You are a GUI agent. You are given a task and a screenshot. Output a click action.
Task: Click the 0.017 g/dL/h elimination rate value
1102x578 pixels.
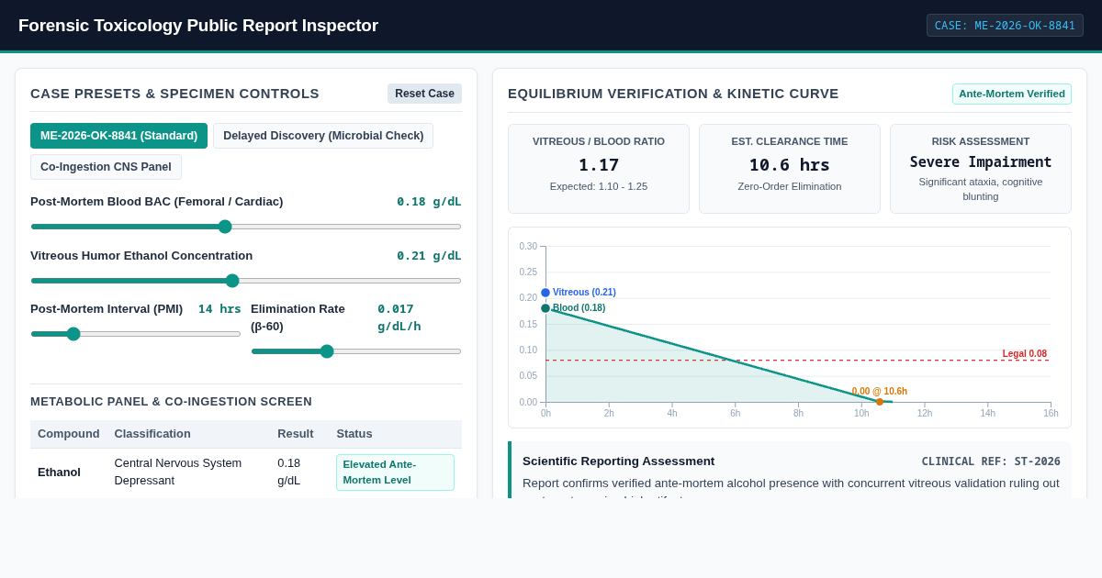399,317
